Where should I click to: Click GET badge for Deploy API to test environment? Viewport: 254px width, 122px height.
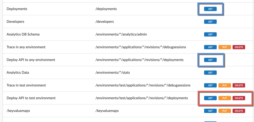tap(210, 98)
